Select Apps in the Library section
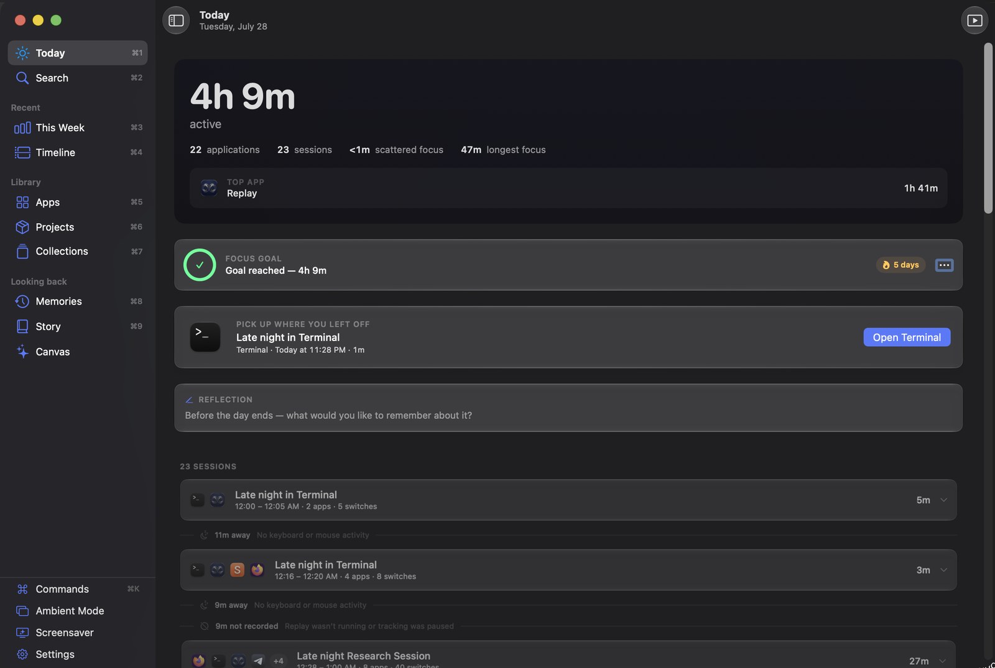 point(77,202)
